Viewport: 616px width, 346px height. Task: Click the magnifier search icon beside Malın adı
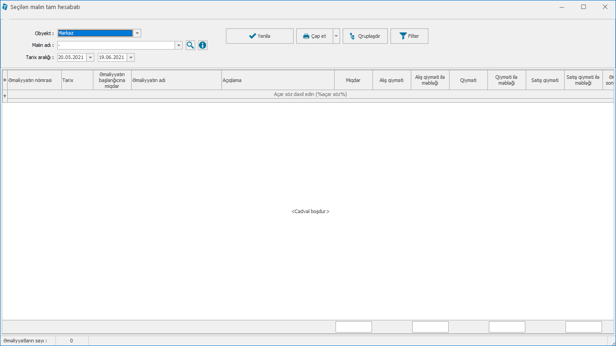(190, 45)
